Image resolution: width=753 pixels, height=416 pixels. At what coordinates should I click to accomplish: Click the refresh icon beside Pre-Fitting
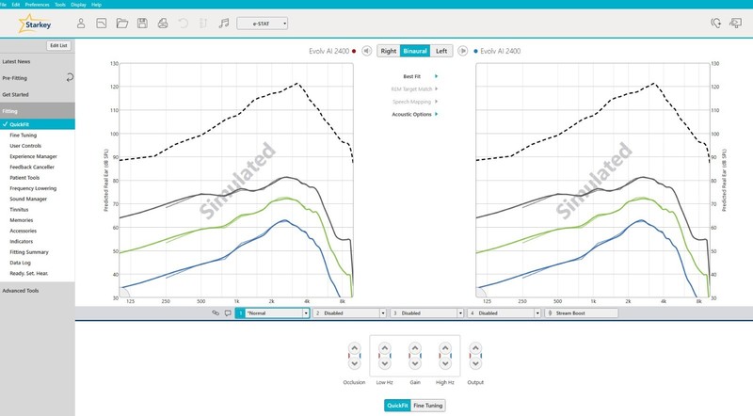[x=70, y=77]
